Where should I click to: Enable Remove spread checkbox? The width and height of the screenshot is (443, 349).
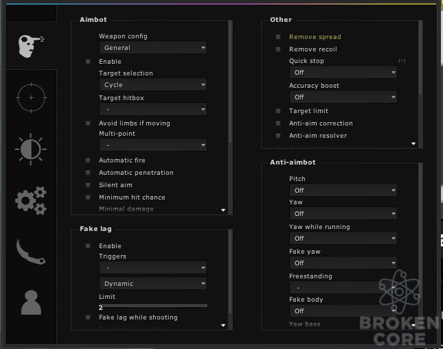point(278,37)
